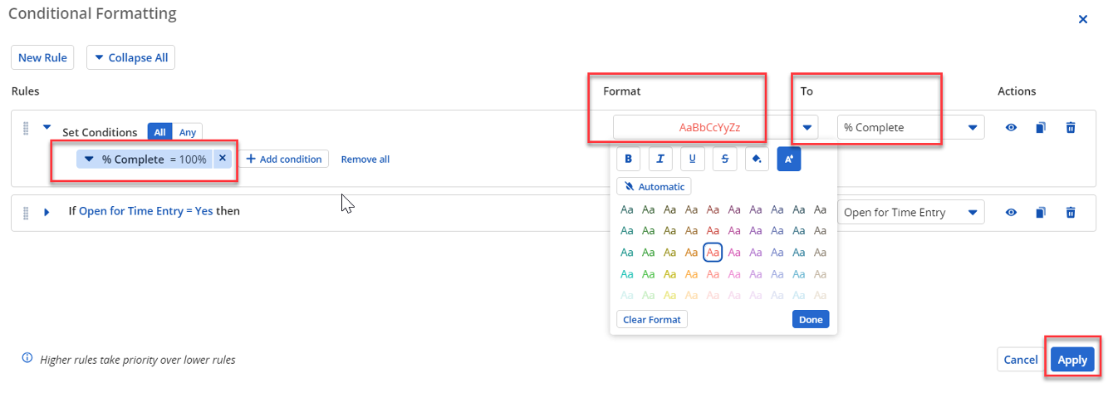Toggle visibility of Open for Time Entry rule
Viewport: 1108px width, 393px height.
pos(1011,213)
